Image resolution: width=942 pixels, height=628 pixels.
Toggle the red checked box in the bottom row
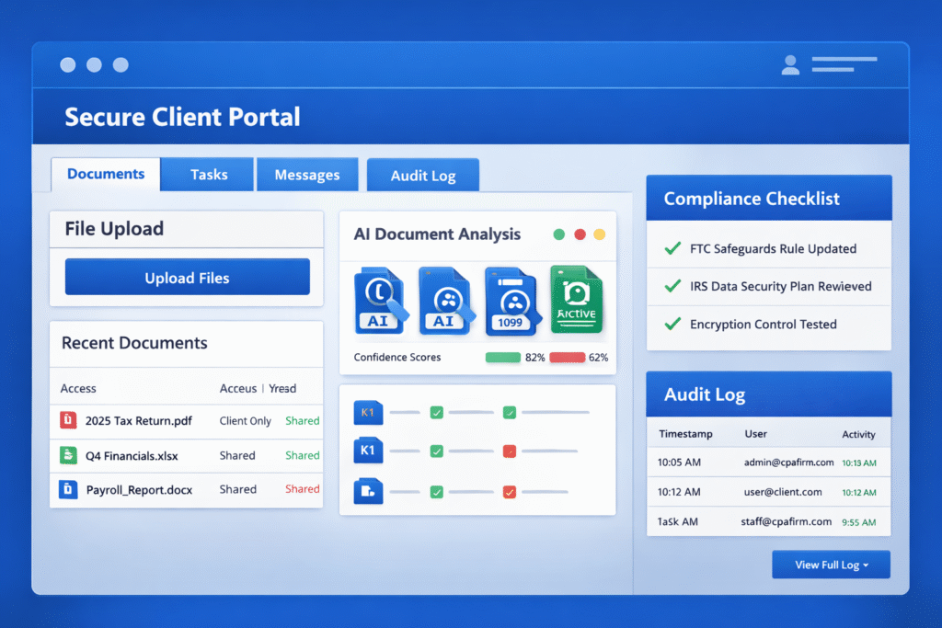point(509,492)
